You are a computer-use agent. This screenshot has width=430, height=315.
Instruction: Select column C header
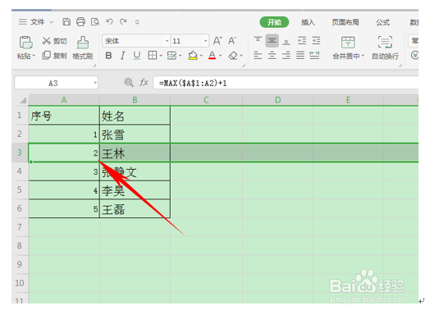(x=206, y=100)
